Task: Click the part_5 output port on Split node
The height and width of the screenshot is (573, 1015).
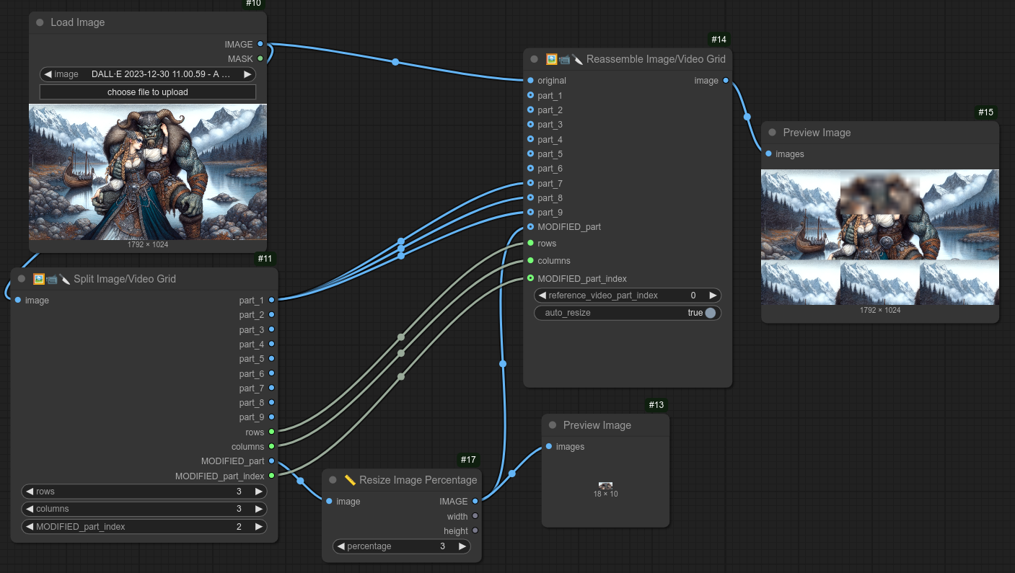Action: (271, 359)
